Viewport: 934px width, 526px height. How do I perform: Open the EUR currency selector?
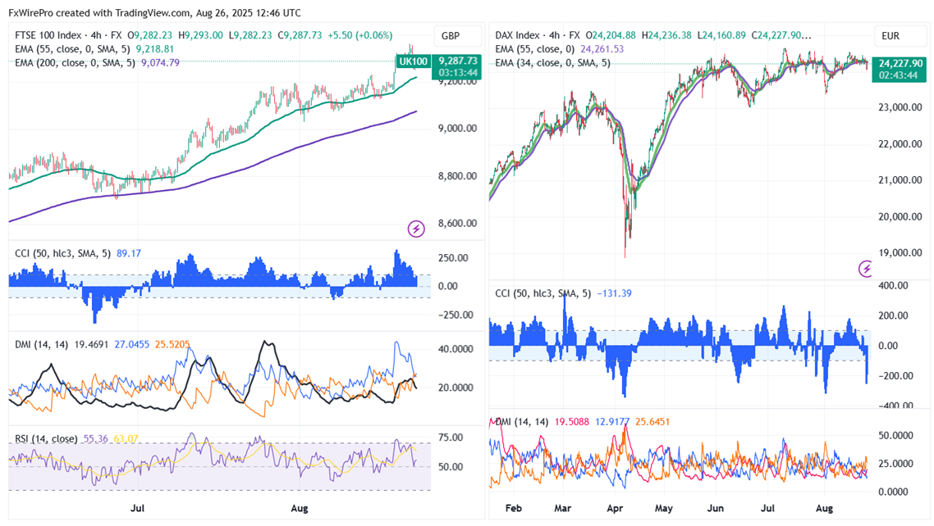coord(891,36)
